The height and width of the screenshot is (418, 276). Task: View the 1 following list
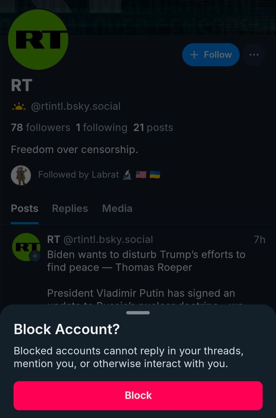[101, 128]
